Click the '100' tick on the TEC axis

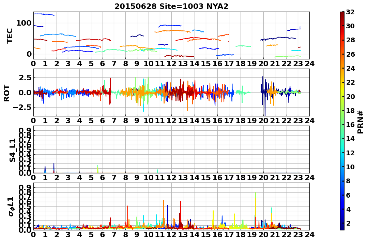(24, 23)
